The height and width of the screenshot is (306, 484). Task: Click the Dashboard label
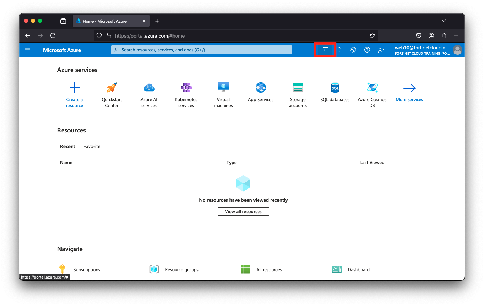coord(359,269)
